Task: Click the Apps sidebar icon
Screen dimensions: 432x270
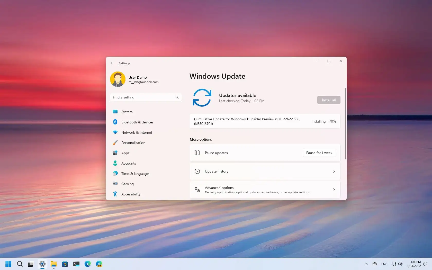Action: [115, 153]
